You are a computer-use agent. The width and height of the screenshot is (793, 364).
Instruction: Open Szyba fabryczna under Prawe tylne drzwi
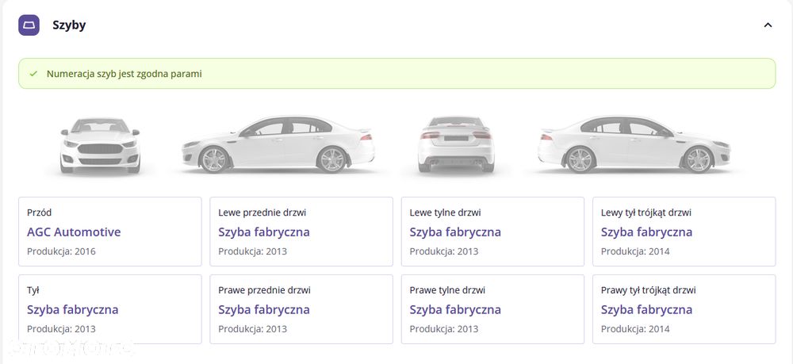click(455, 309)
